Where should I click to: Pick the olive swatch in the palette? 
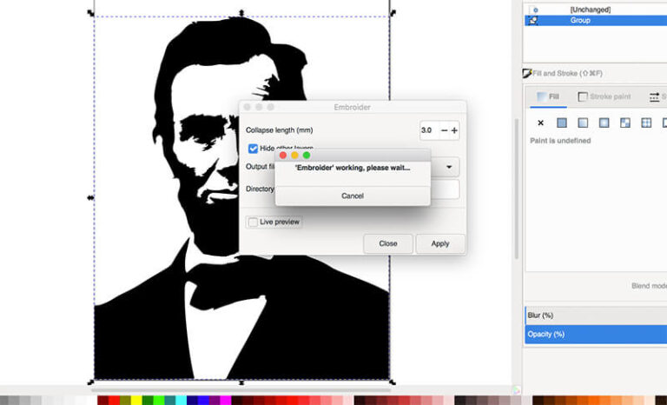(125, 401)
